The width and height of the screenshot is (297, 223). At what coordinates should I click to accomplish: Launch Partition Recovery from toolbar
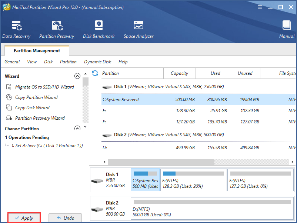(57, 29)
